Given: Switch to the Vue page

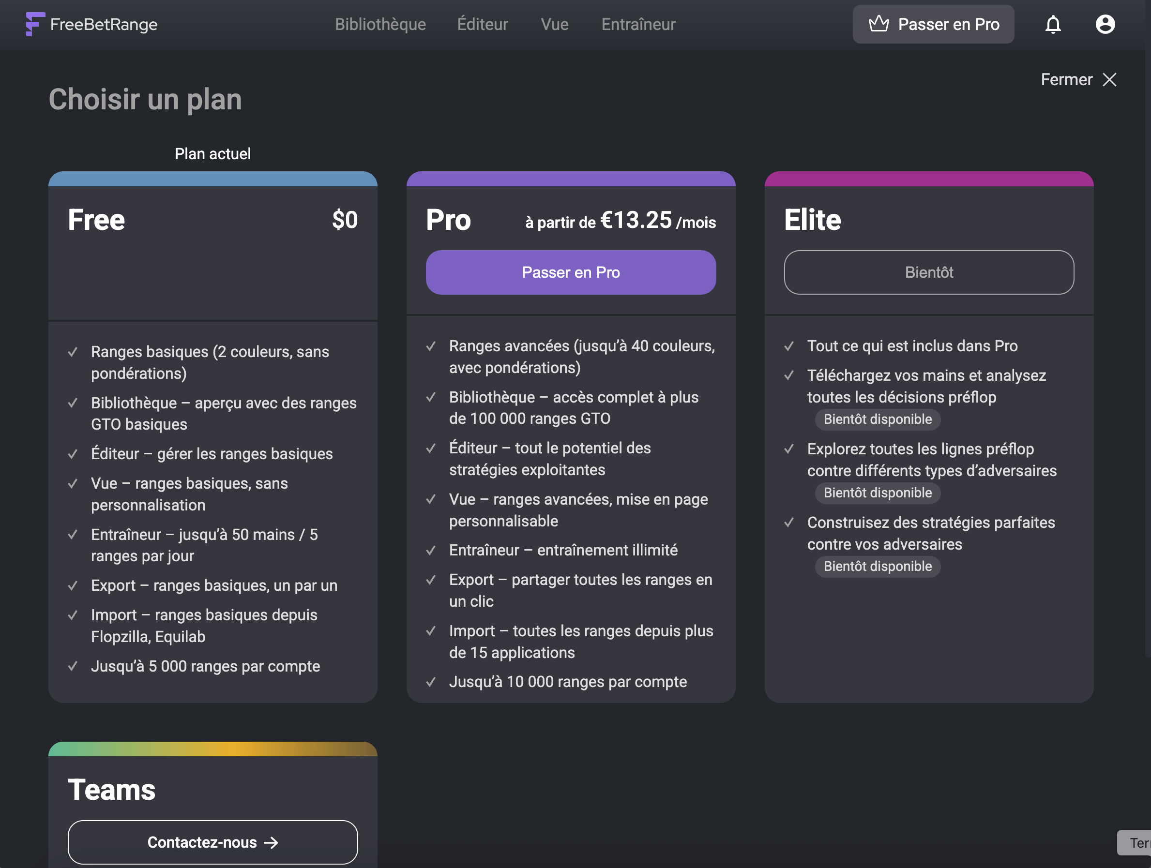Looking at the screenshot, I should coord(555,25).
